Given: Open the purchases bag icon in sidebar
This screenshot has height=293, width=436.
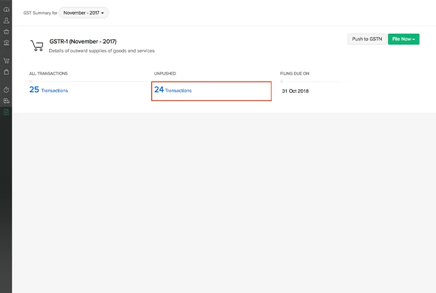Looking at the screenshot, I should [x=6, y=72].
